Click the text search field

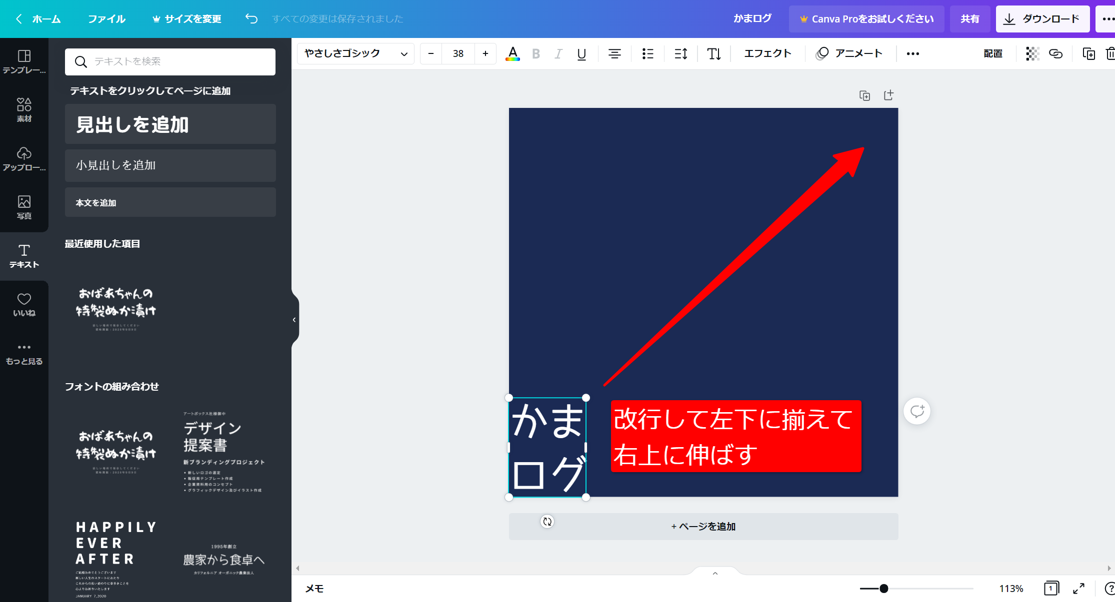click(x=170, y=61)
